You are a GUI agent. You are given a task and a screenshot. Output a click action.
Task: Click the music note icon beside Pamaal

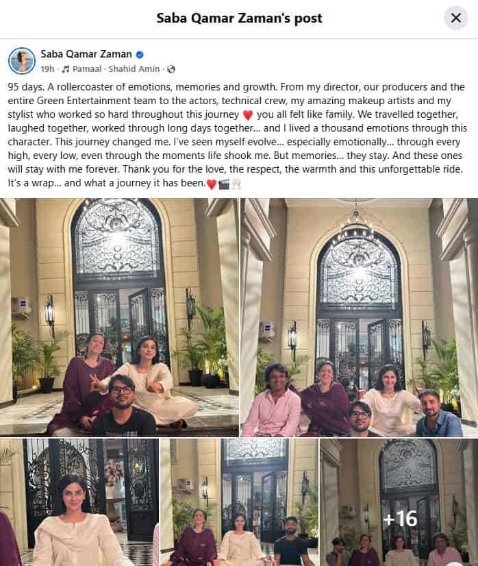coord(65,69)
